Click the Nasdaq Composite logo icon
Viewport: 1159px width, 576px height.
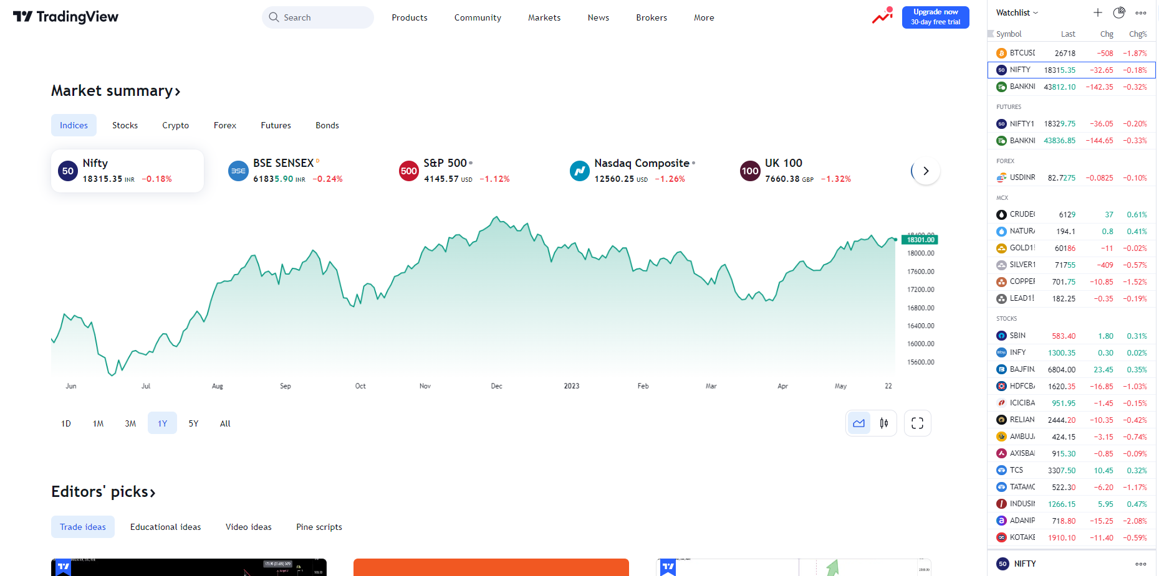pyautogui.click(x=580, y=171)
